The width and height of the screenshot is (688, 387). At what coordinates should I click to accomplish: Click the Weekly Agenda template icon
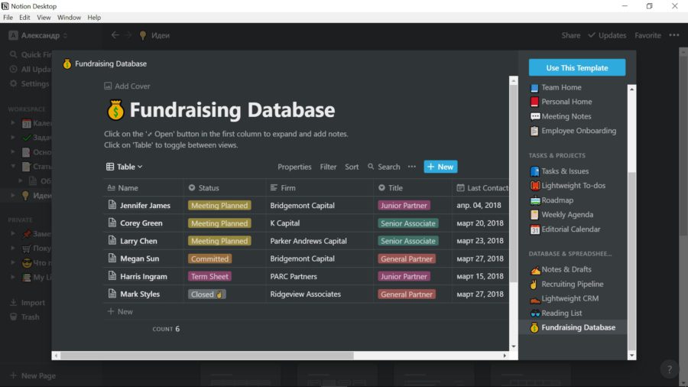tap(534, 215)
